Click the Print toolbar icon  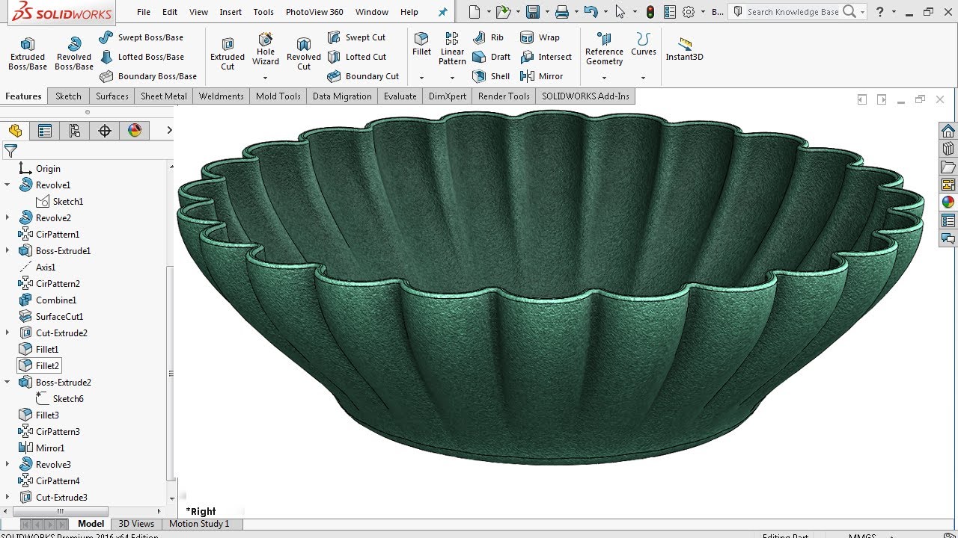point(562,12)
